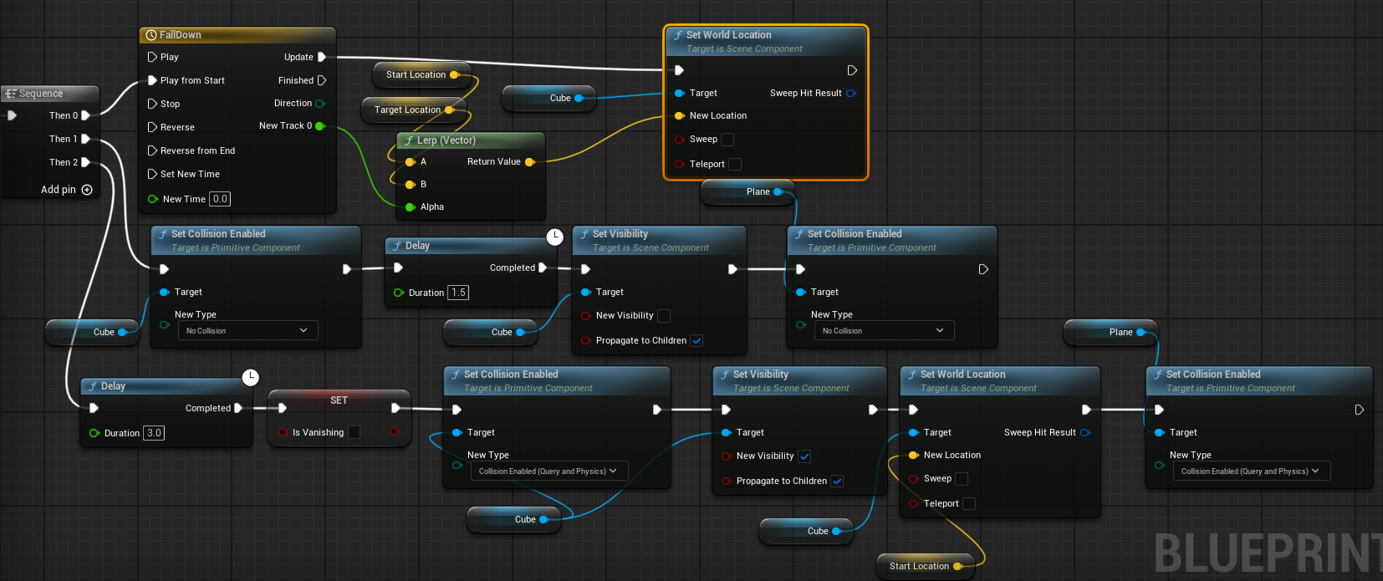Click the Update output pin on FallDown
This screenshot has height=581, width=1383.
pyautogui.click(x=322, y=57)
